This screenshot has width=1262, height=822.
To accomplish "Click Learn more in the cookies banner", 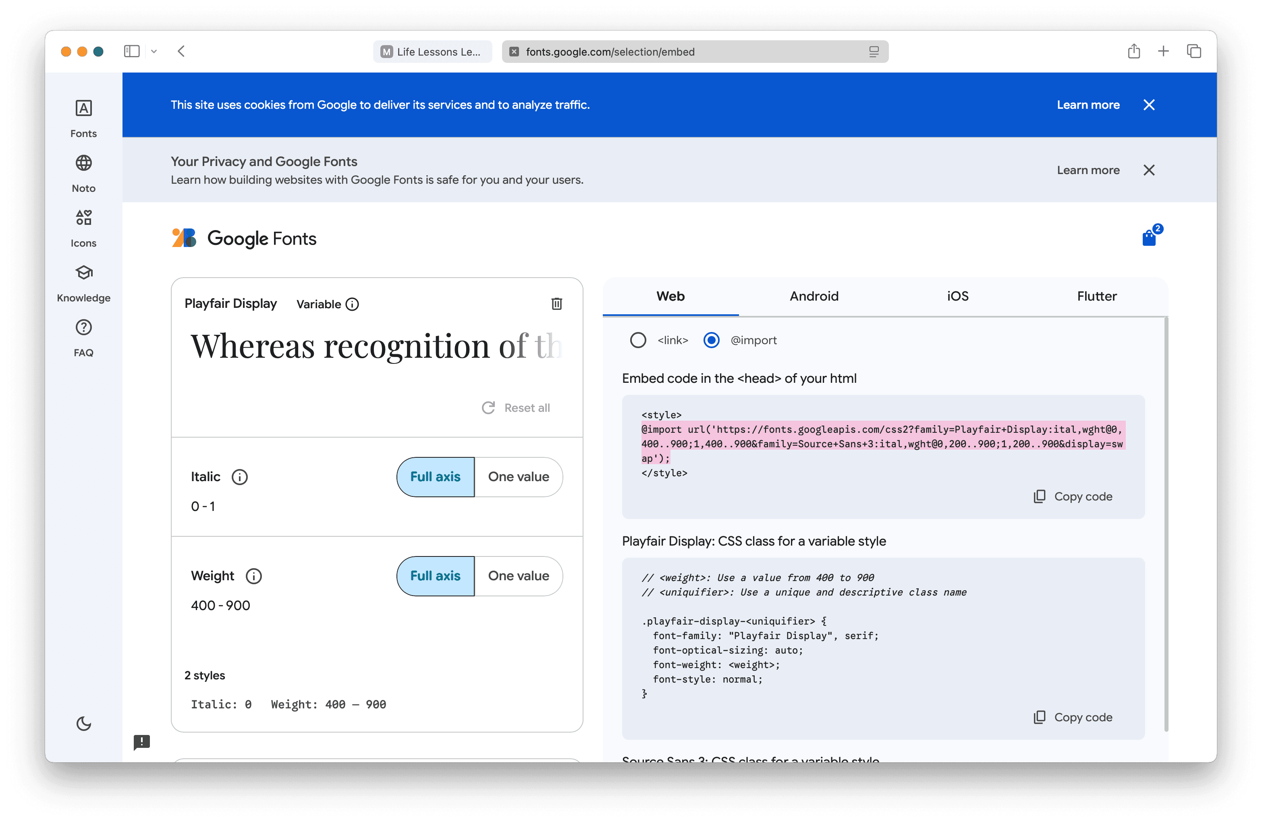I will 1088,105.
